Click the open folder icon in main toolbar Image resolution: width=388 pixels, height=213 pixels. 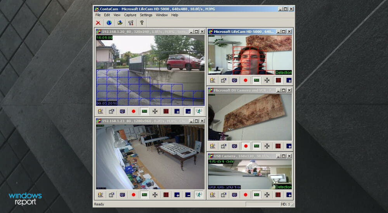[120, 23]
